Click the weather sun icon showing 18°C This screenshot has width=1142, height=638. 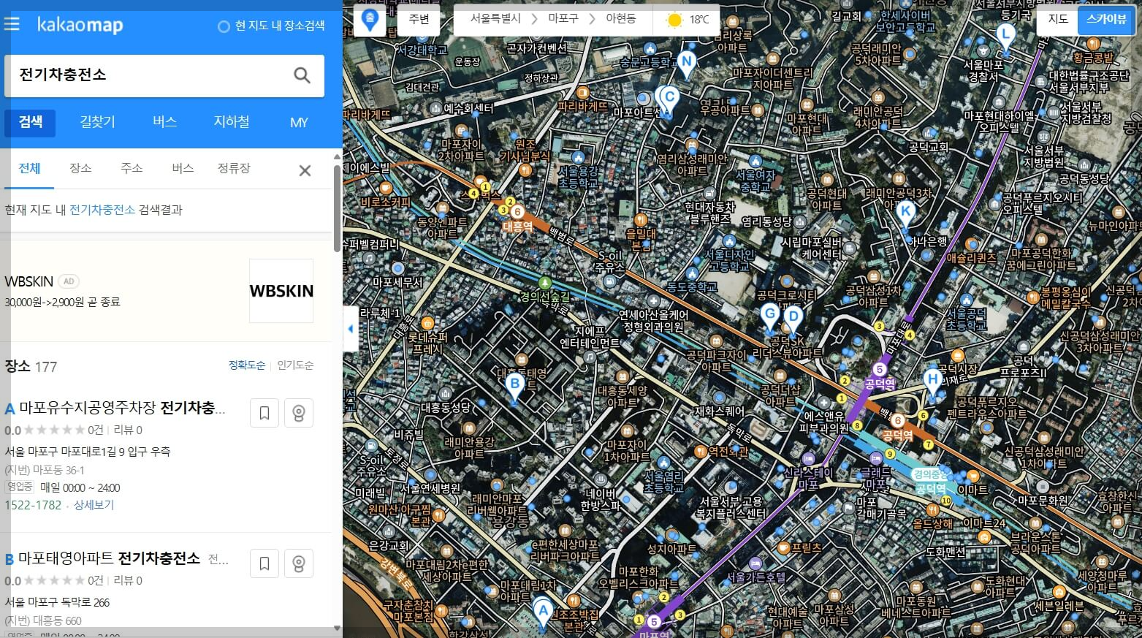(674, 20)
